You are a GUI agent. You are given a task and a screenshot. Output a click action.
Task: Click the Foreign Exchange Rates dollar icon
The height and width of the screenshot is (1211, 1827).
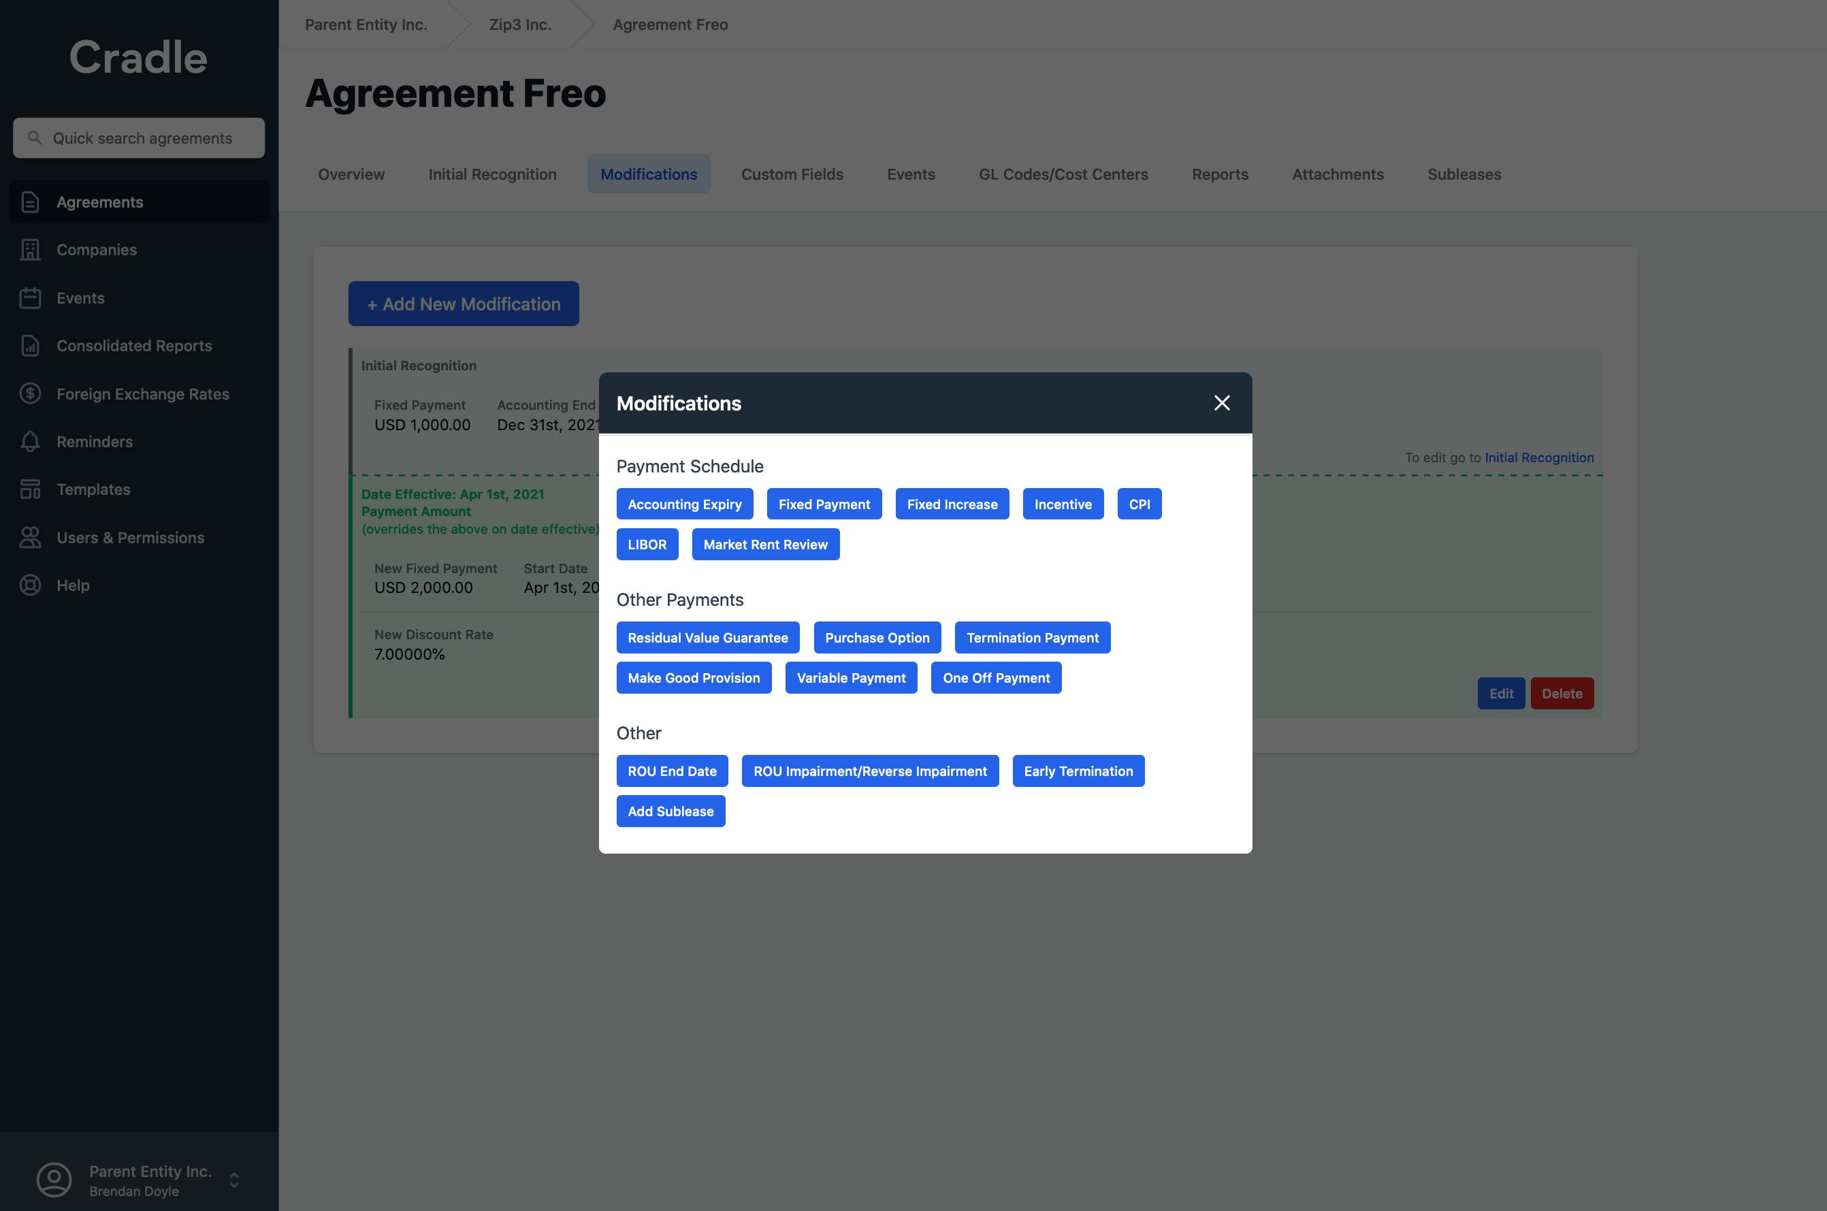click(x=30, y=394)
